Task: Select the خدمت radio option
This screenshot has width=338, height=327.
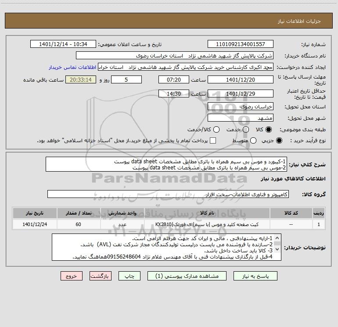Action: coord(246,130)
